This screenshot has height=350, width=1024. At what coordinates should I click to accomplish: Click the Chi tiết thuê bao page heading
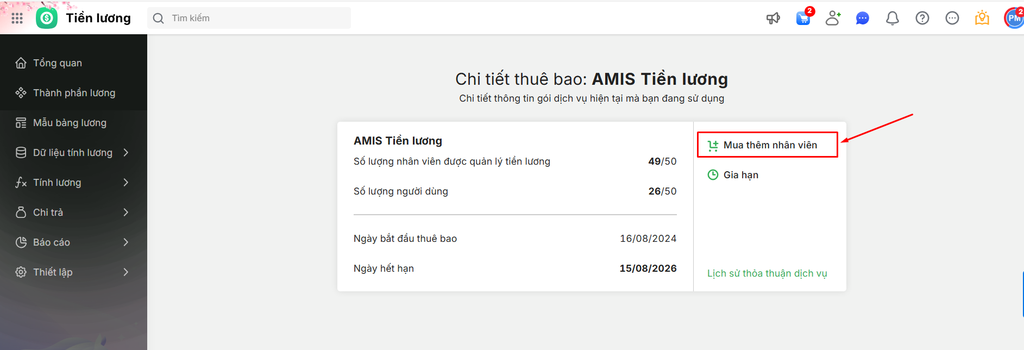[x=592, y=79]
